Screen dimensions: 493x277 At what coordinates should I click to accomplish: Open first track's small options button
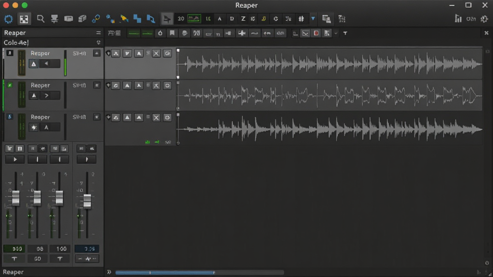pyautogui.click(x=96, y=53)
